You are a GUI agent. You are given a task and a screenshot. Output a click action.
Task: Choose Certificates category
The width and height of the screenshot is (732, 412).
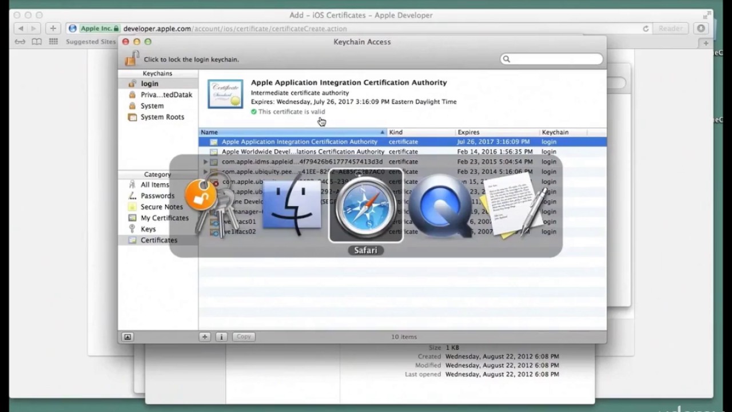(x=158, y=240)
